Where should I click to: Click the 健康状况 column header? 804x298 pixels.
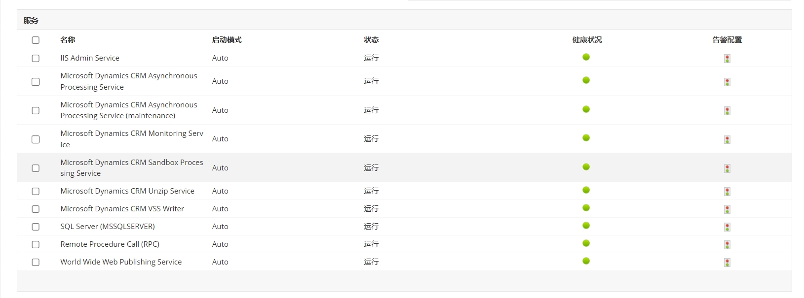pyautogui.click(x=587, y=40)
